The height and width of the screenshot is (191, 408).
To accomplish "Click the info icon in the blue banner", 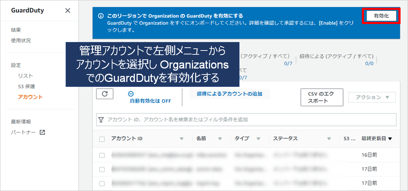I will tap(101, 16).
